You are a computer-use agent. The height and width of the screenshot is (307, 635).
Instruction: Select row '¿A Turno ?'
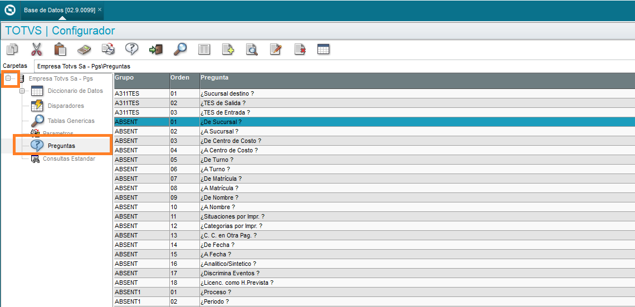point(374,169)
